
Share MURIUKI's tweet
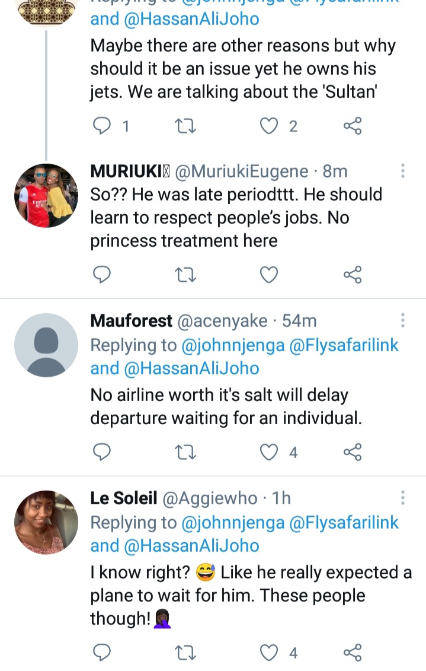coord(353,274)
